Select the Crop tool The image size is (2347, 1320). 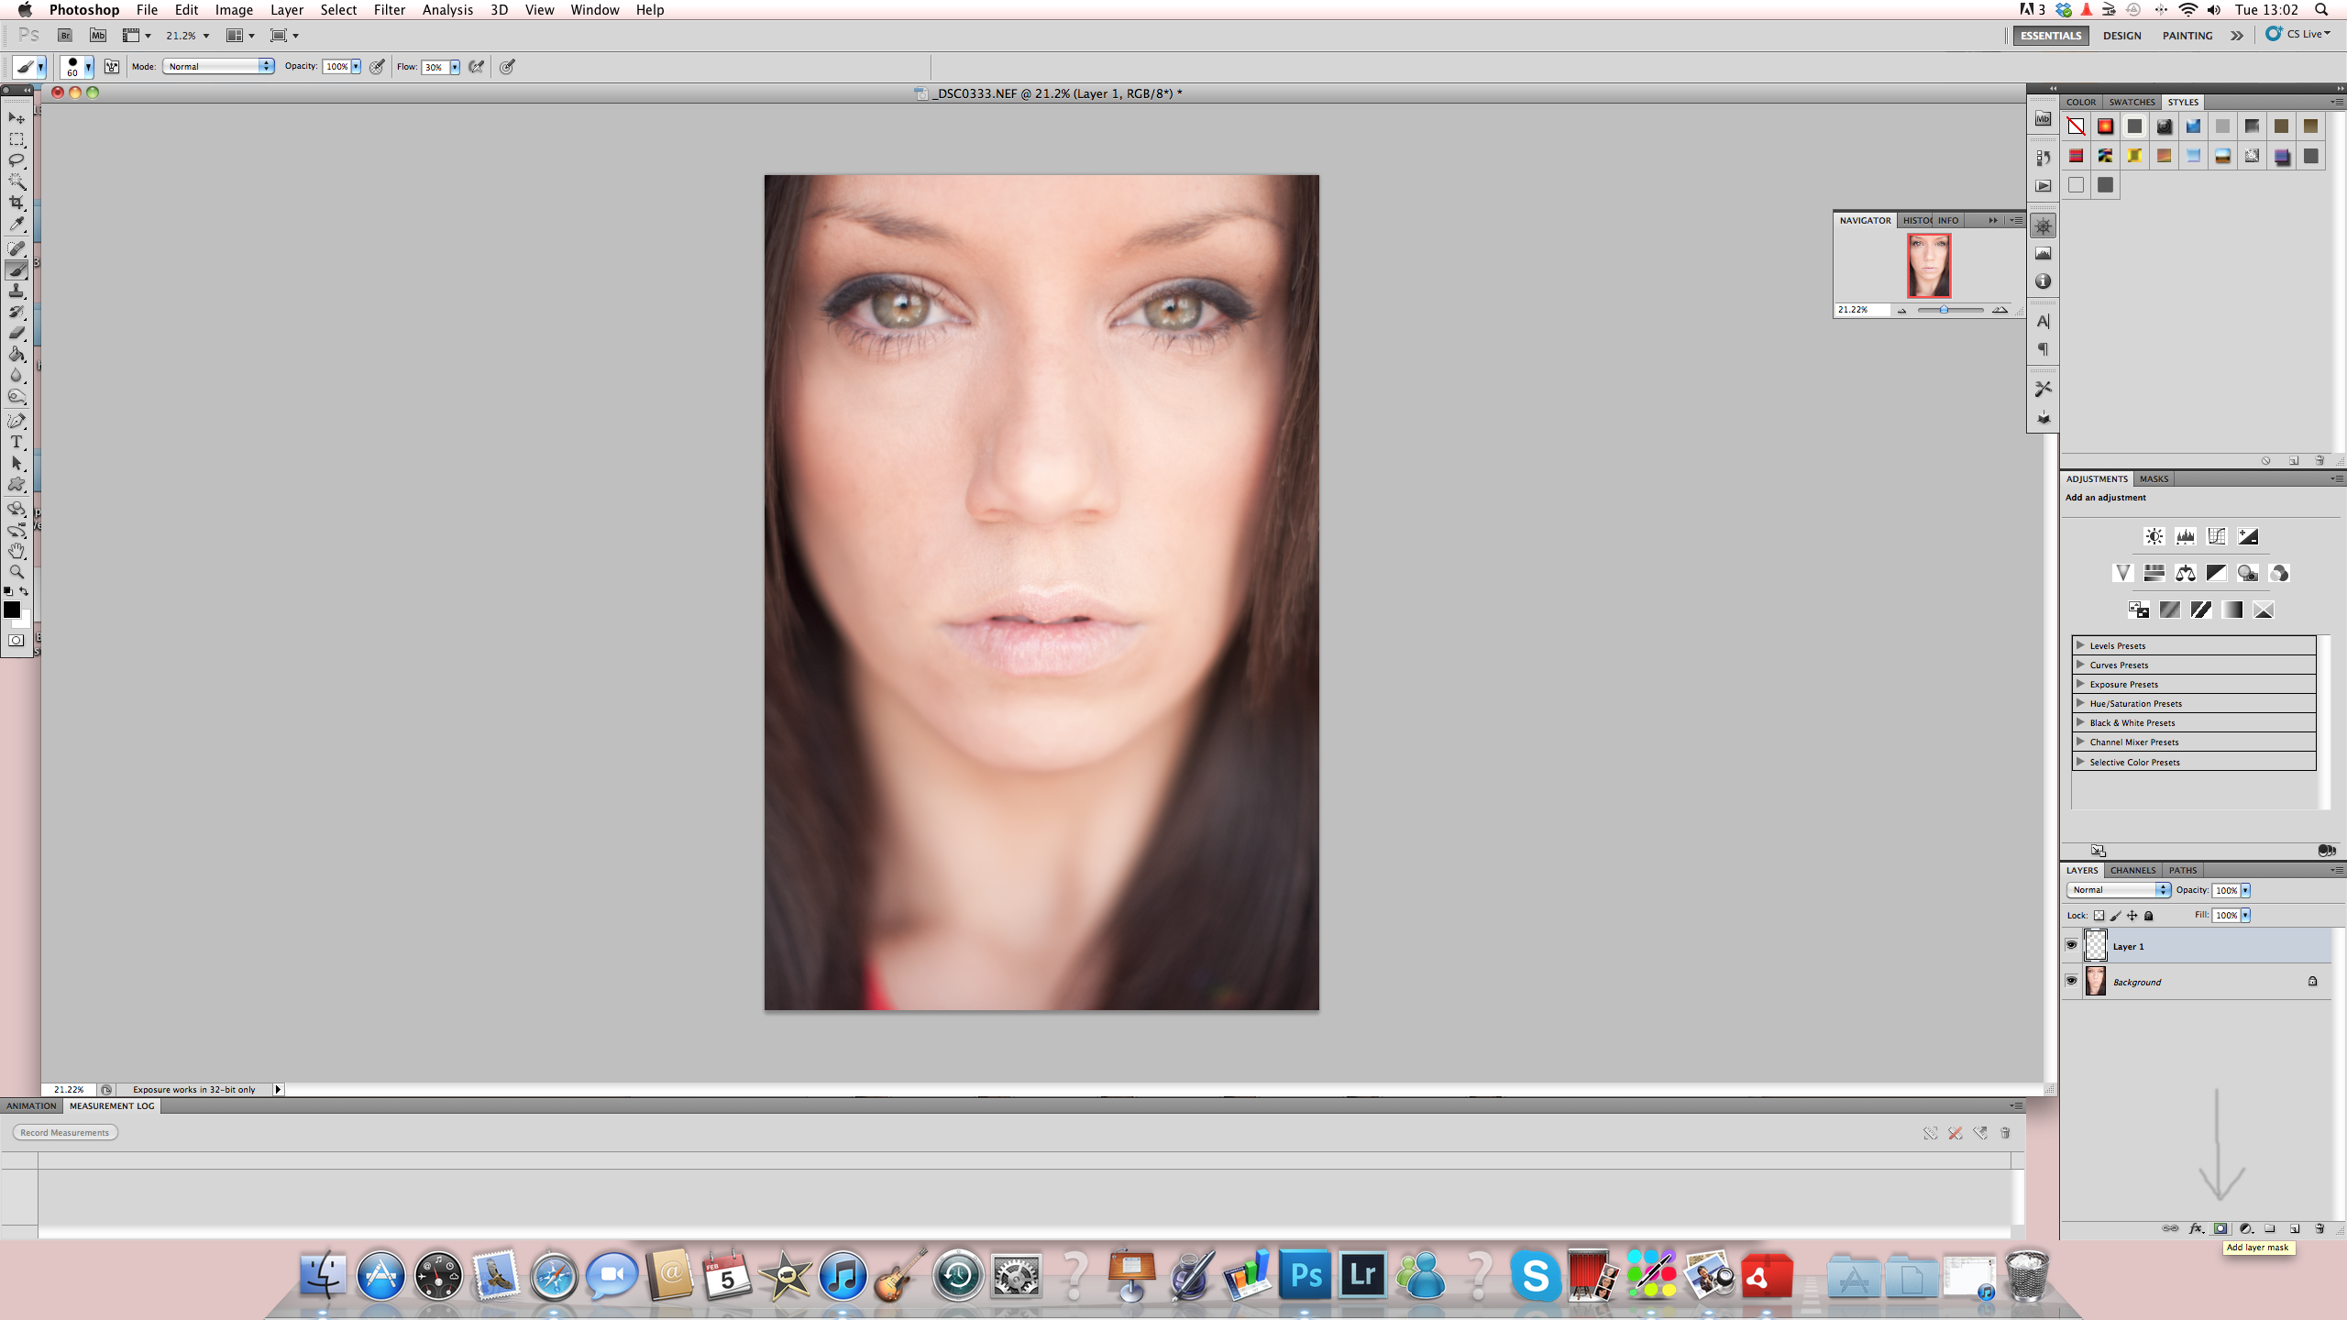tap(17, 203)
